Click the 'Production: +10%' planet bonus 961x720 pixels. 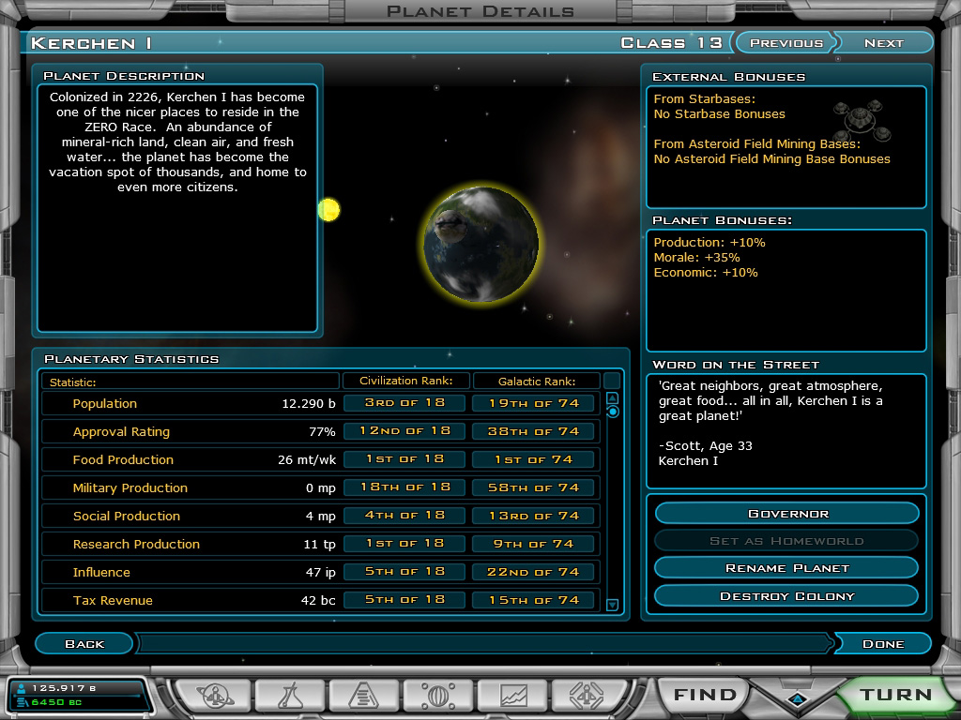[x=709, y=243]
